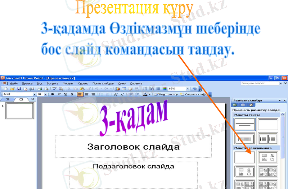Apply the Title and 2-Column Text layout
The width and height of the screenshot is (288, 189).
268,139
